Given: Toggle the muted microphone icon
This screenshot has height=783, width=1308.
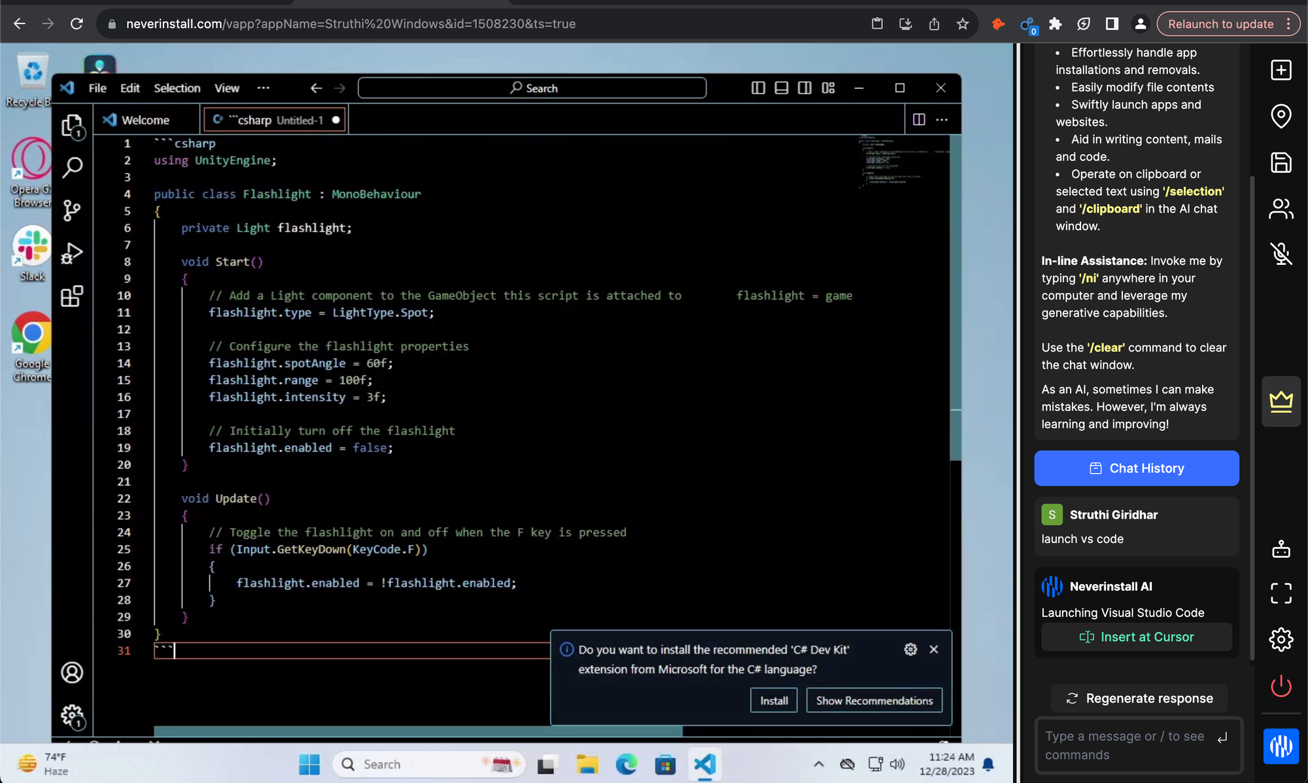Looking at the screenshot, I should tap(1281, 254).
